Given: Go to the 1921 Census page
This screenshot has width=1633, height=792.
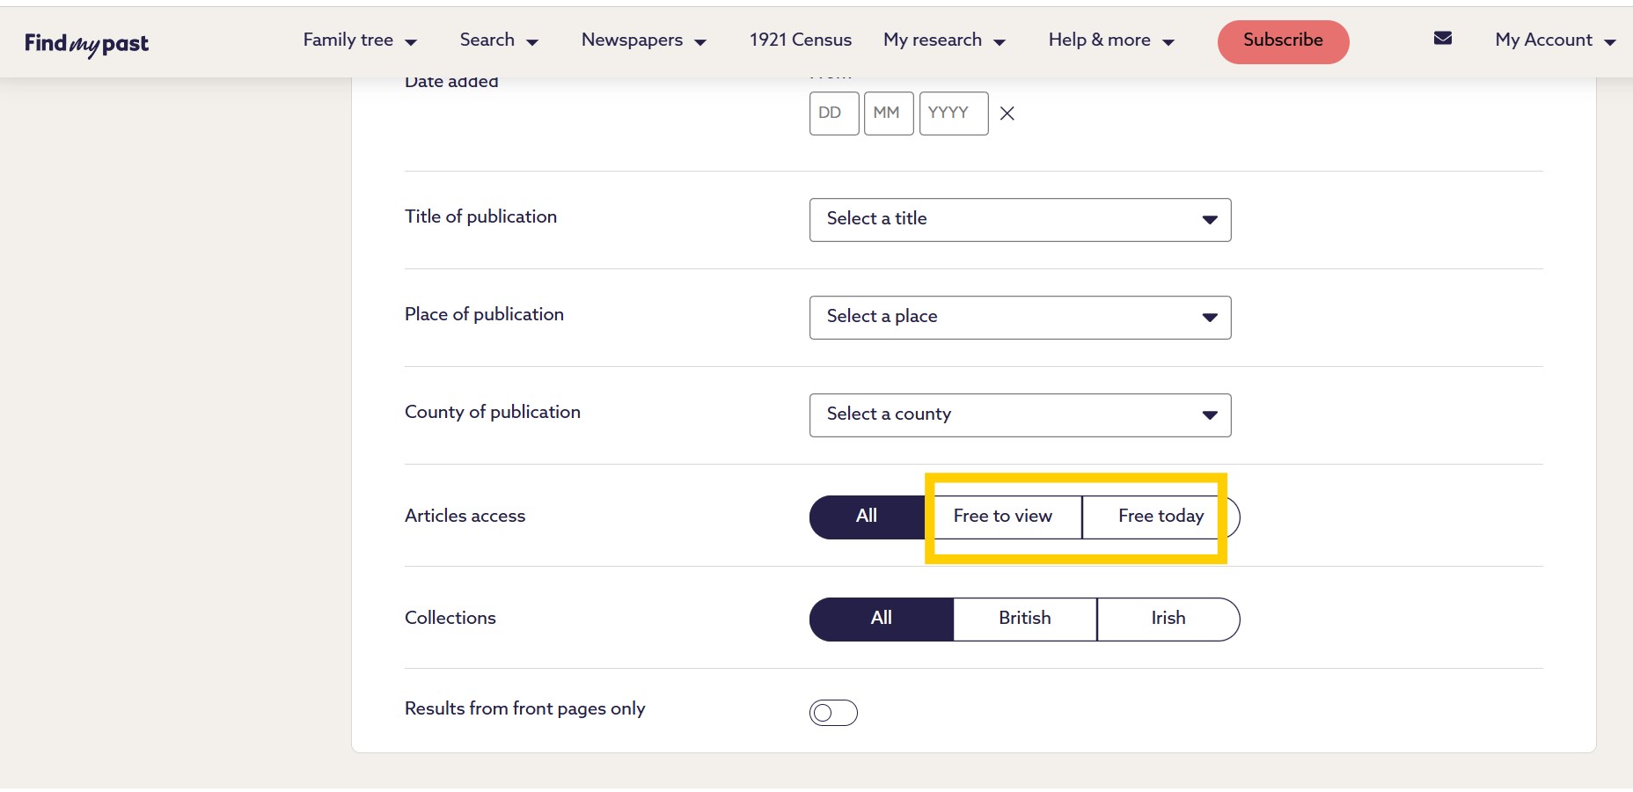Looking at the screenshot, I should pyautogui.click(x=800, y=40).
